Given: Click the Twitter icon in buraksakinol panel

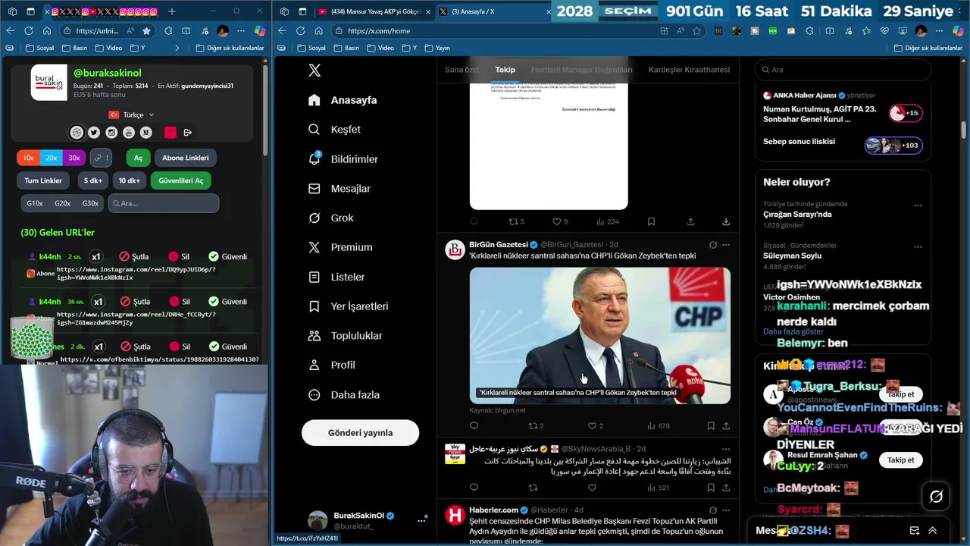Looking at the screenshot, I should [94, 133].
